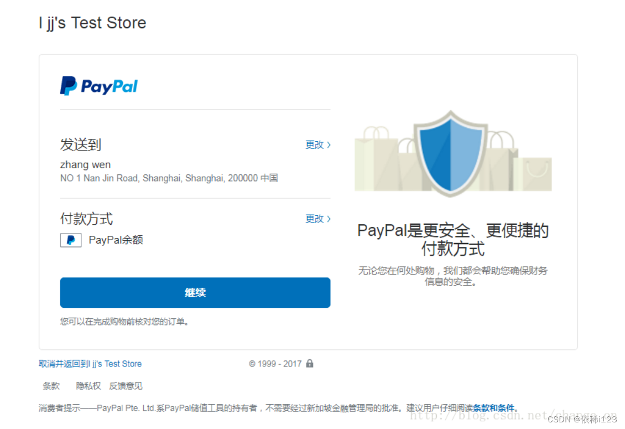The width and height of the screenshot is (625, 429).
Task: Click the blue 继续 button
Action: [x=195, y=292]
